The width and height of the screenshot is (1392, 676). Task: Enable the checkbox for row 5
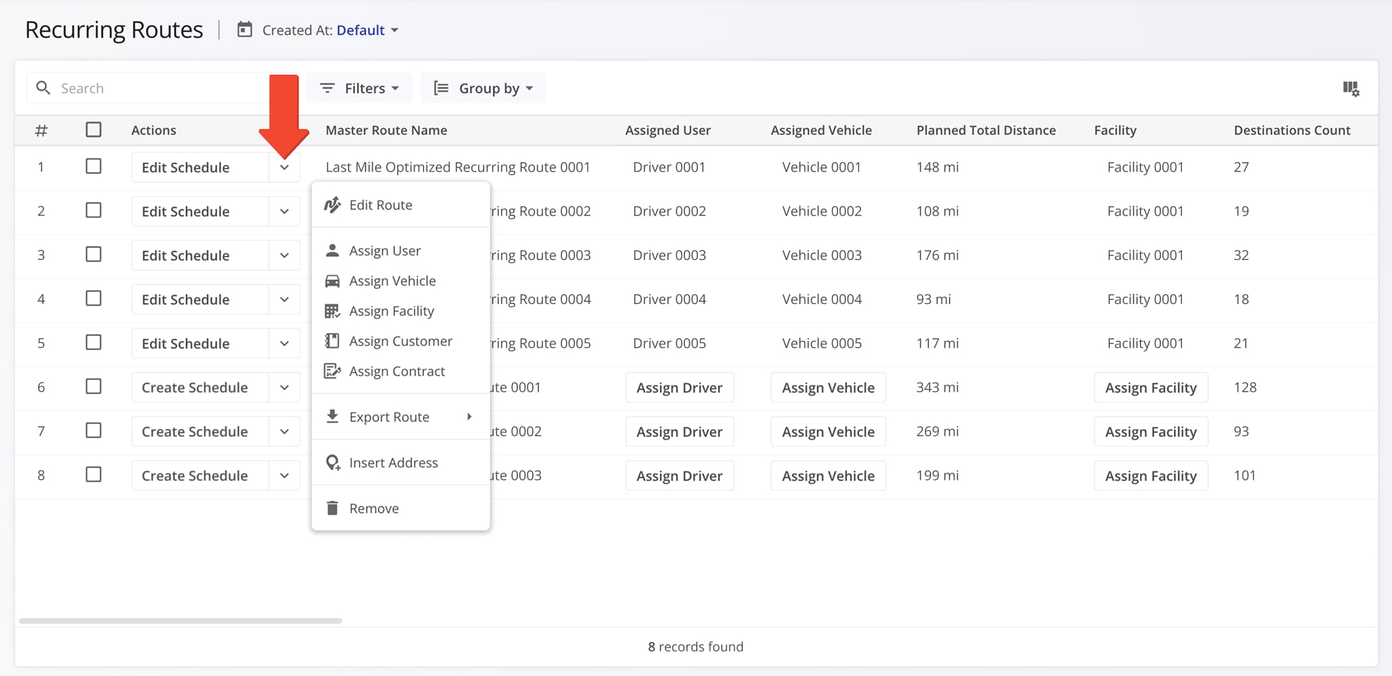[94, 343]
